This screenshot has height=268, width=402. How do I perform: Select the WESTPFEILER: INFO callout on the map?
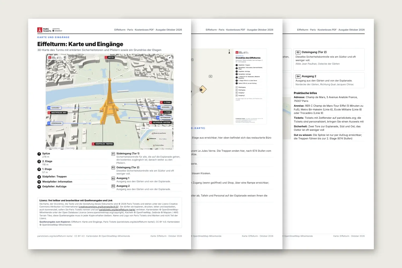[x=57, y=113]
